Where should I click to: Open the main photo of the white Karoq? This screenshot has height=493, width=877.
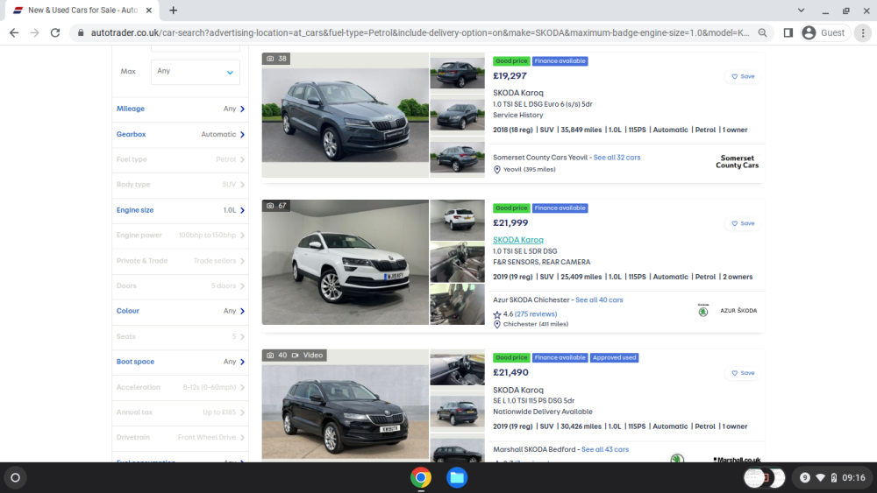point(345,263)
